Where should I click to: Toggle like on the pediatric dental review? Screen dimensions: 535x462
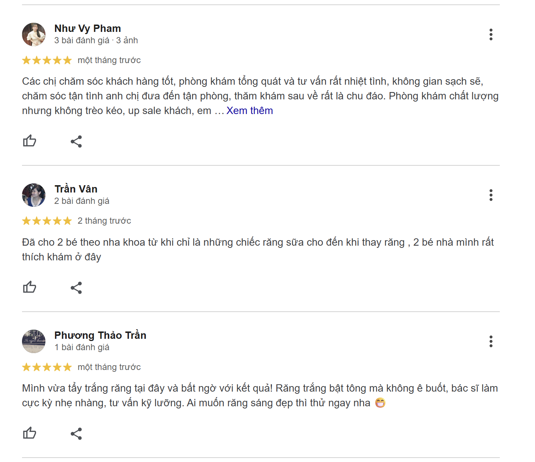[x=29, y=287]
